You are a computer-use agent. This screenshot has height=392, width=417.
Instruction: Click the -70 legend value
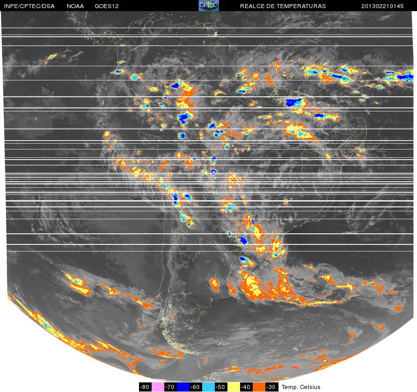[171, 387]
